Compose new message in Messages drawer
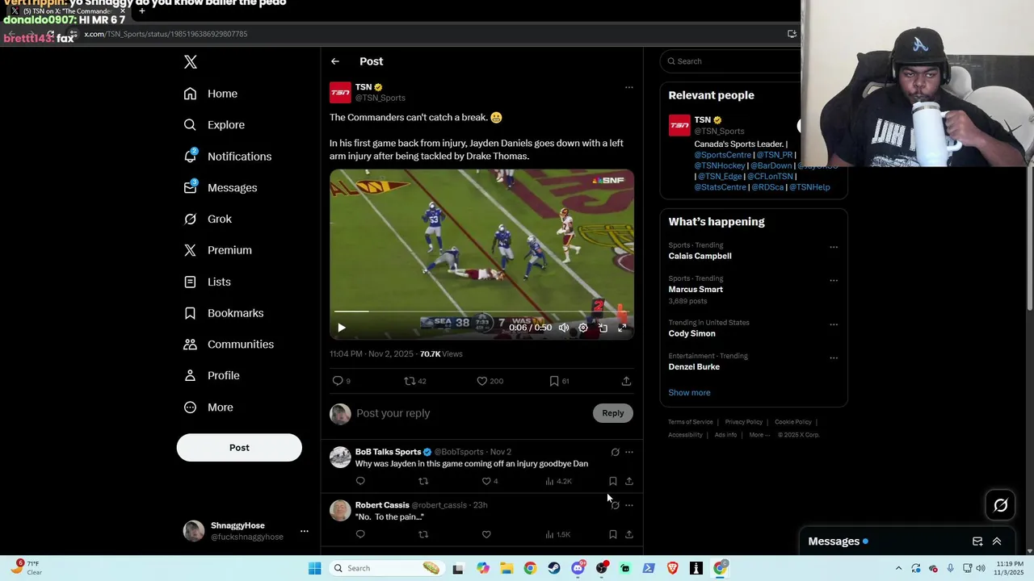The height and width of the screenshot is (581, 1034). coord(977,541)
